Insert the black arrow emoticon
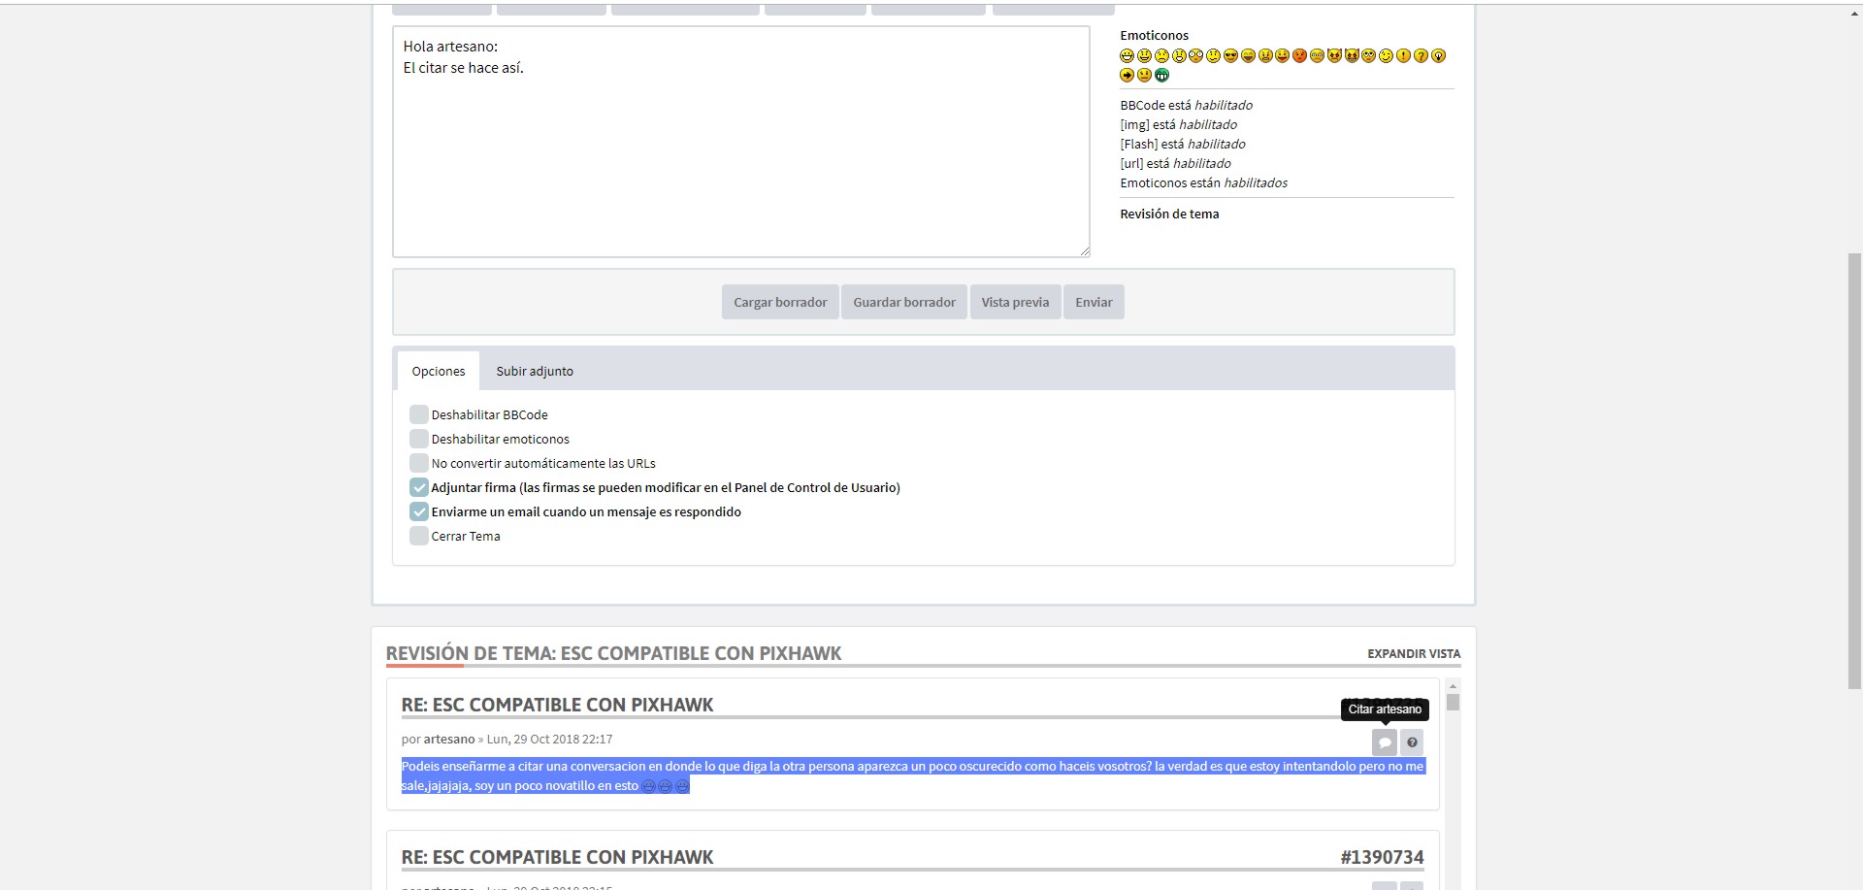Screen dimensions: 1863x890 point(1127,76)
